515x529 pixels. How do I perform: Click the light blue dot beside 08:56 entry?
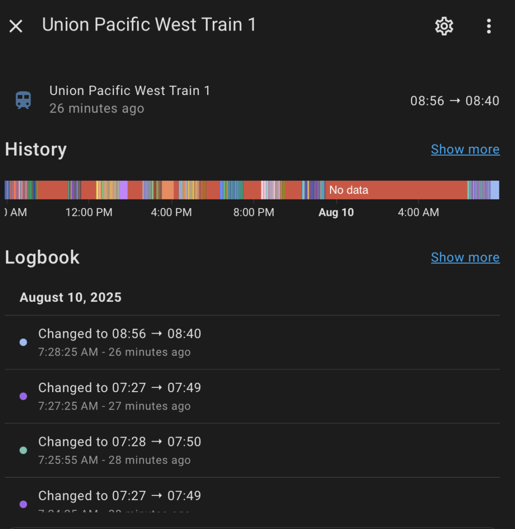[x=23, y=342]
